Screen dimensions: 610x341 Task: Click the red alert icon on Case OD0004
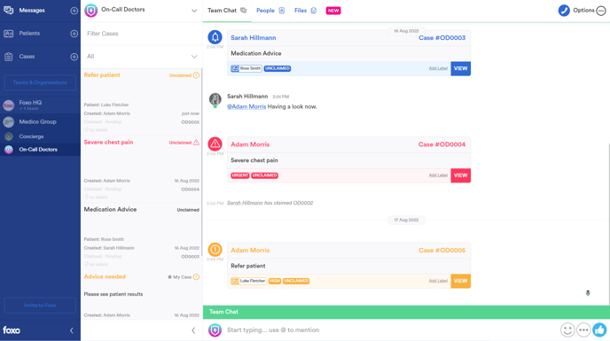(x=215, y=144)
